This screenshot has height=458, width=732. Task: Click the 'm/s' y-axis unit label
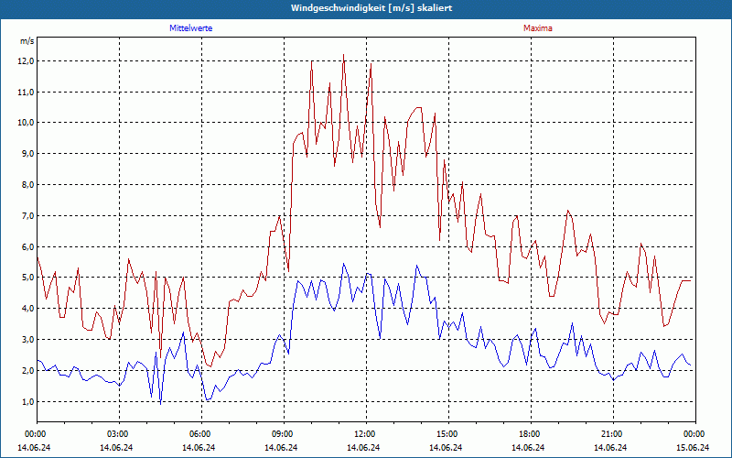(x=27, y=41)
